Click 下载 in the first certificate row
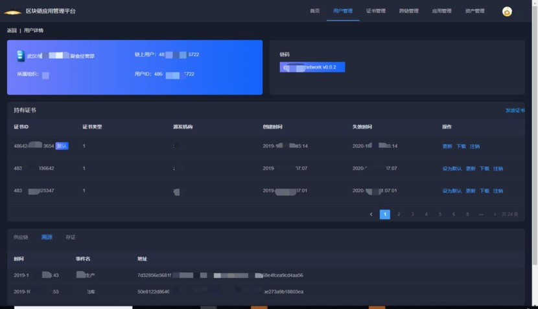Image resolution: width=538 pixels, height=309 pixels. pyautogui.click(x=461, y=147)
